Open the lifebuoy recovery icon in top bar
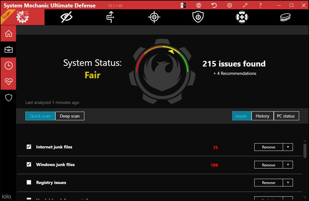Viewport: 309px width, 201px height. pos(241,17)
